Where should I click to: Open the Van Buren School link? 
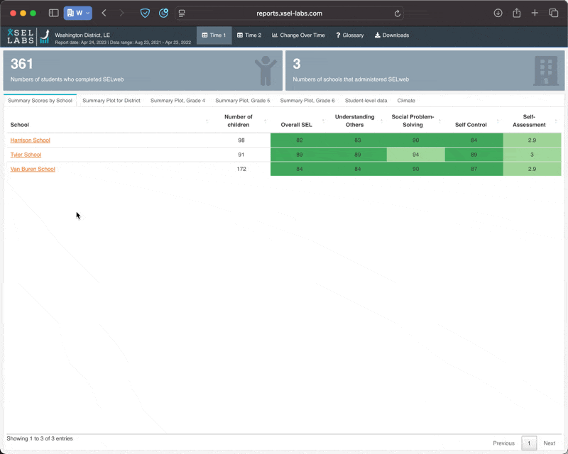pos(33,169)
